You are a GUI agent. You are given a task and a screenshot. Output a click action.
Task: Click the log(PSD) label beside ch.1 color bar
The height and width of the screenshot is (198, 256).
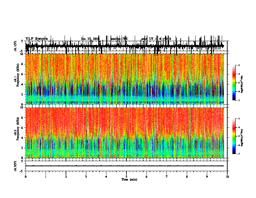click(x=242, y=84)
